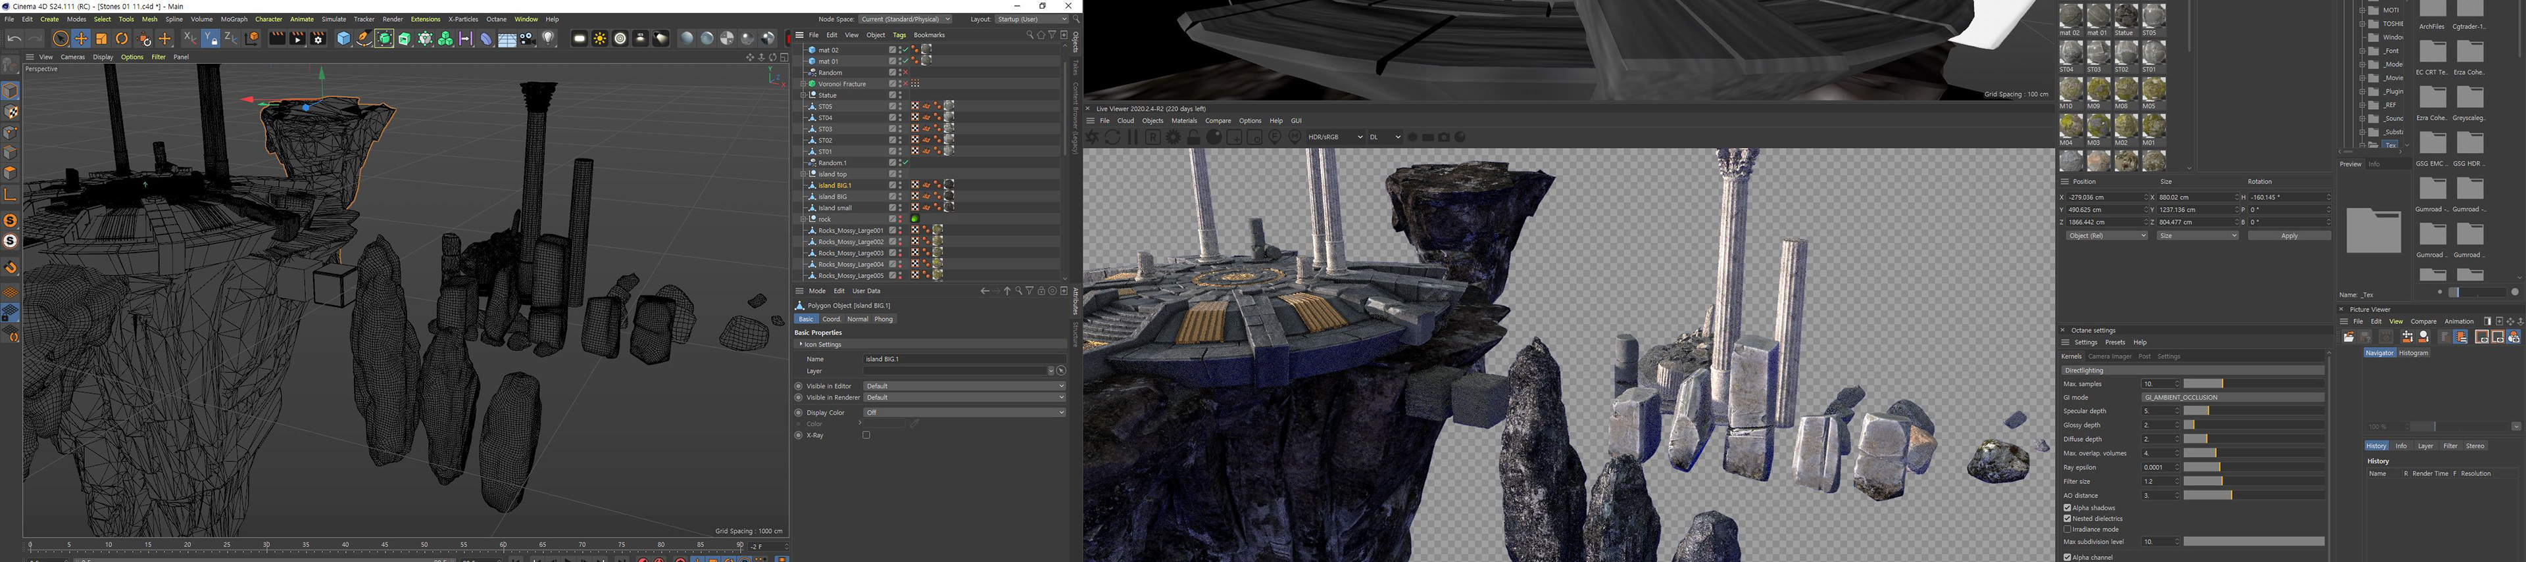Open the Edit Render Settings gear clapperboard

(318, 38)
